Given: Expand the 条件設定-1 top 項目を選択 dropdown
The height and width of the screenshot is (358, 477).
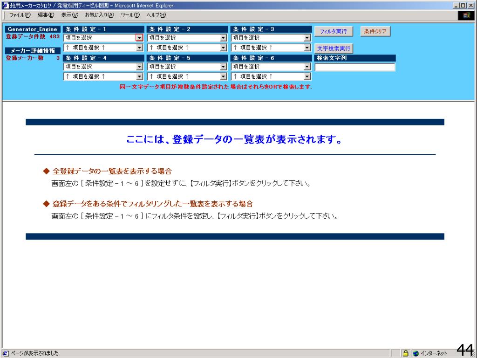Looking at the screenshot, I should click(x=139, y=38).
